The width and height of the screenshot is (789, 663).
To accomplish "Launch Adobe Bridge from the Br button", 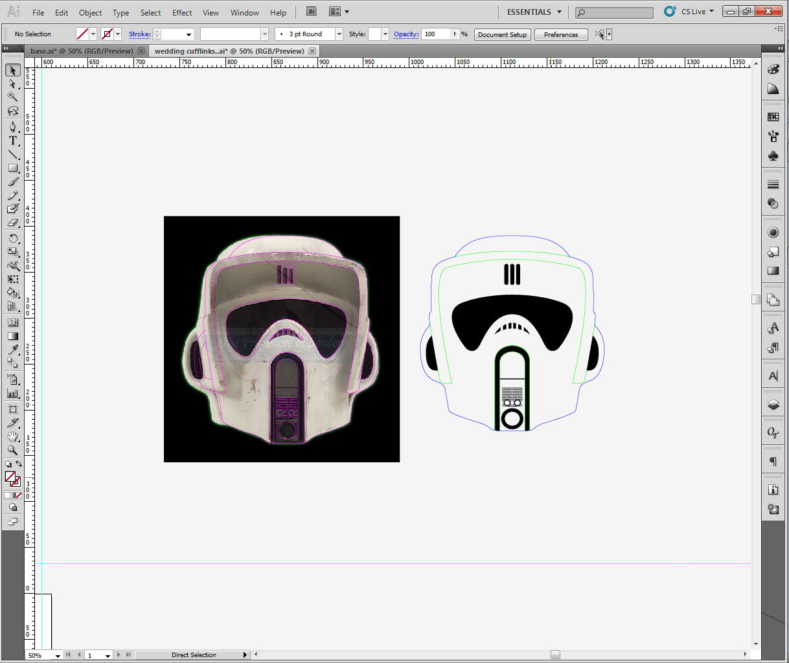I will [x=312, y=12].
